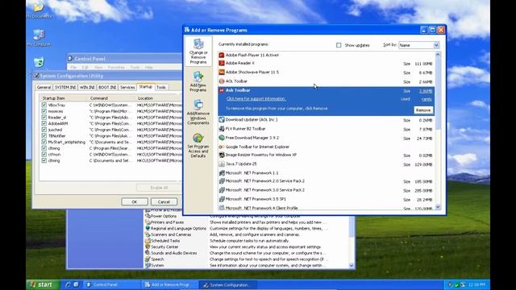Click the AOL Toolbar program icon

coord(222,81)
